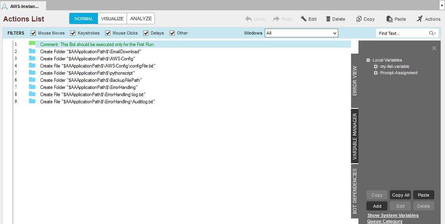Switch to VISUALIZE view
445x224 pixels.
click(112, 19)
